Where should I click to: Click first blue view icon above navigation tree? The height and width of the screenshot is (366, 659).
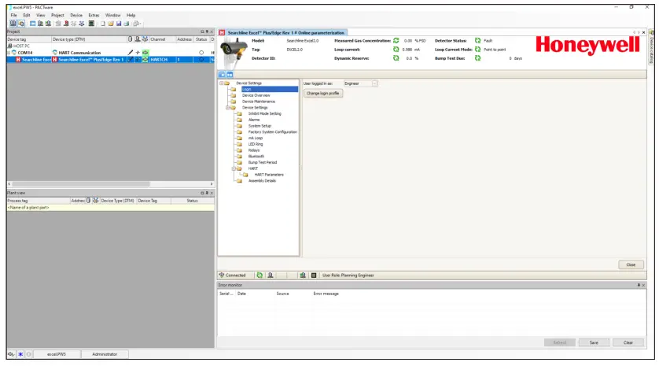point(222,74)
